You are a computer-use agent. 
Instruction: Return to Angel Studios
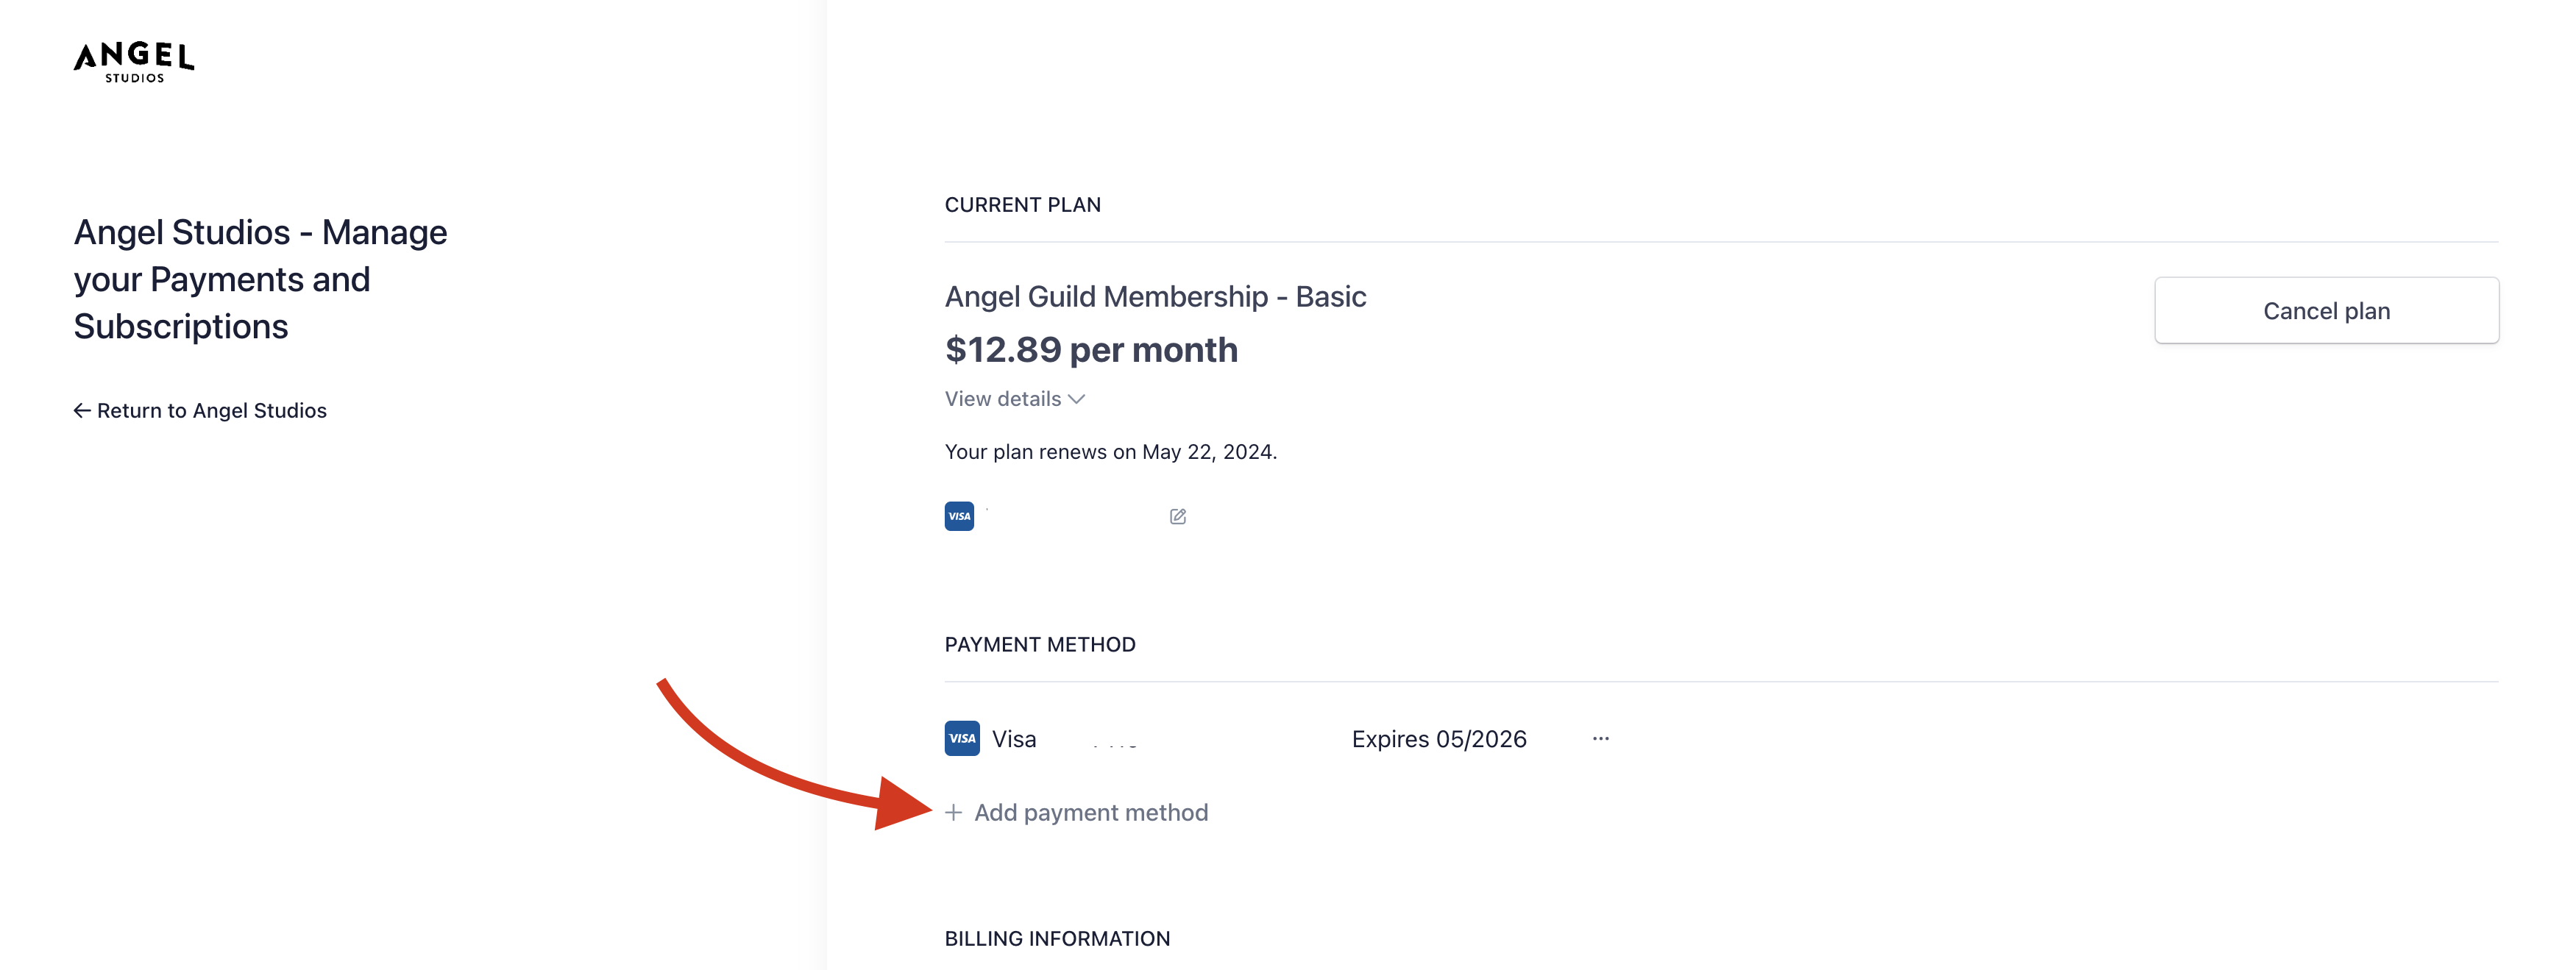(x=200, y=410)
